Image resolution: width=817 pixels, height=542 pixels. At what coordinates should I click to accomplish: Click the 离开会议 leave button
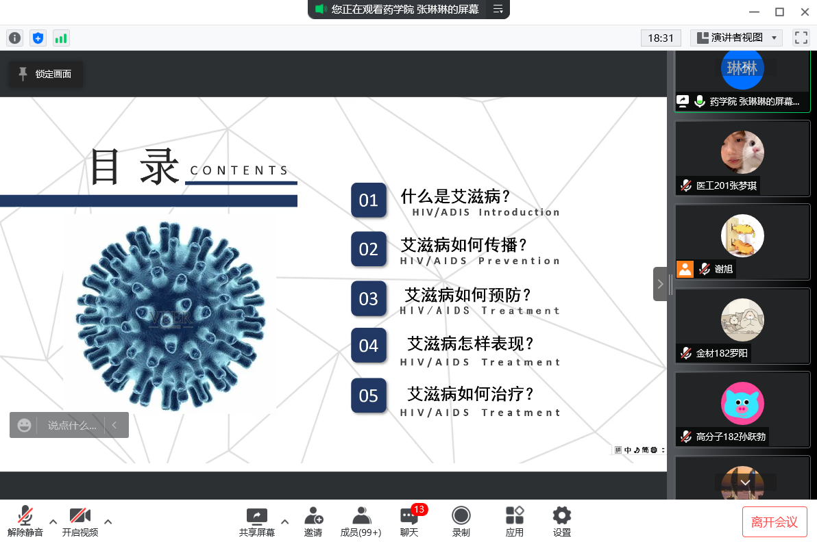[x=775, y=522]
